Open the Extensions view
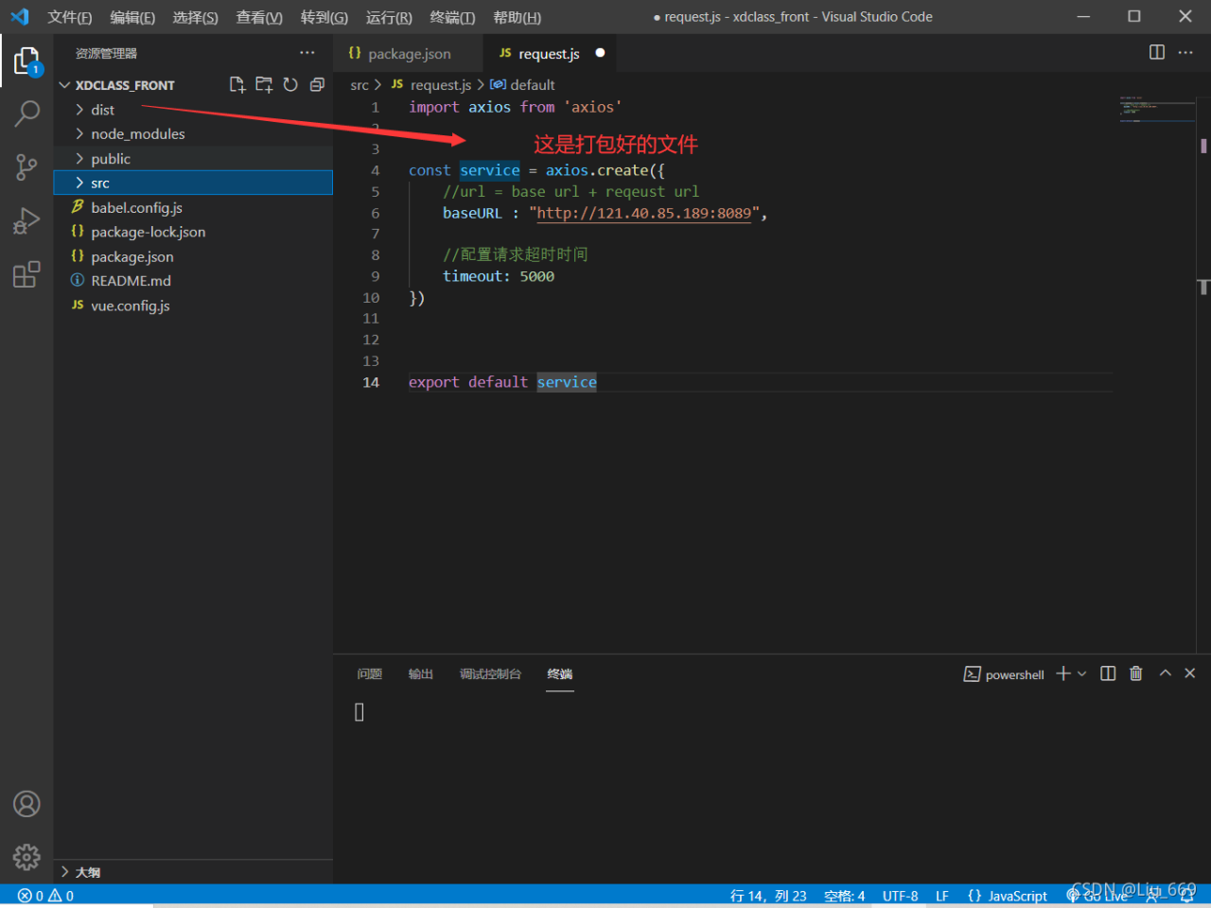The image size is (1211, 908). [26, 275]
